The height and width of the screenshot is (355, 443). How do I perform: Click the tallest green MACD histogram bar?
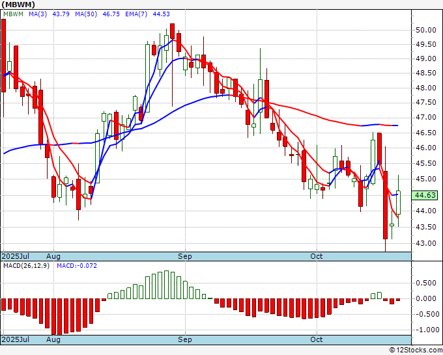pos(167,285)
